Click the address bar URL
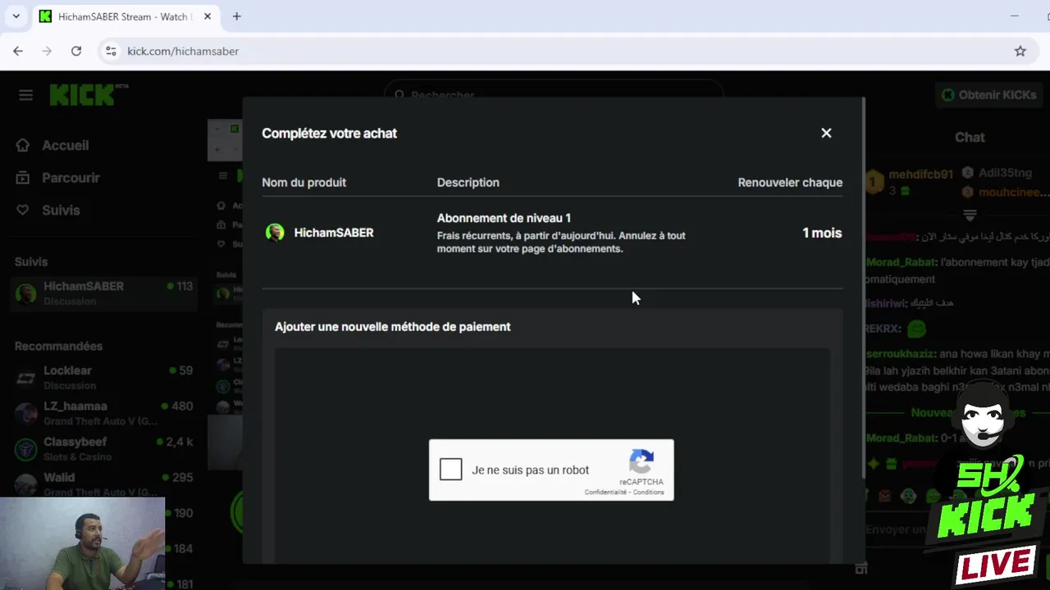Viewport: 1050px width, 590px height. (x=183, y=51)
